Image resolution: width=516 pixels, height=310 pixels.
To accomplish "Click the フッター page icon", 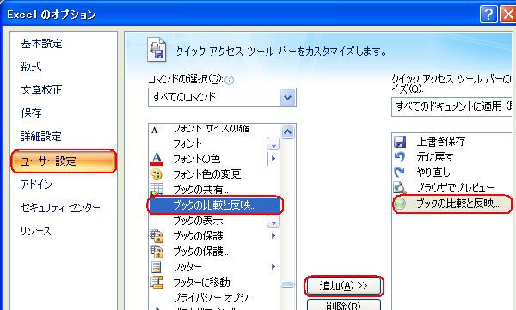I will coord(157,266).
